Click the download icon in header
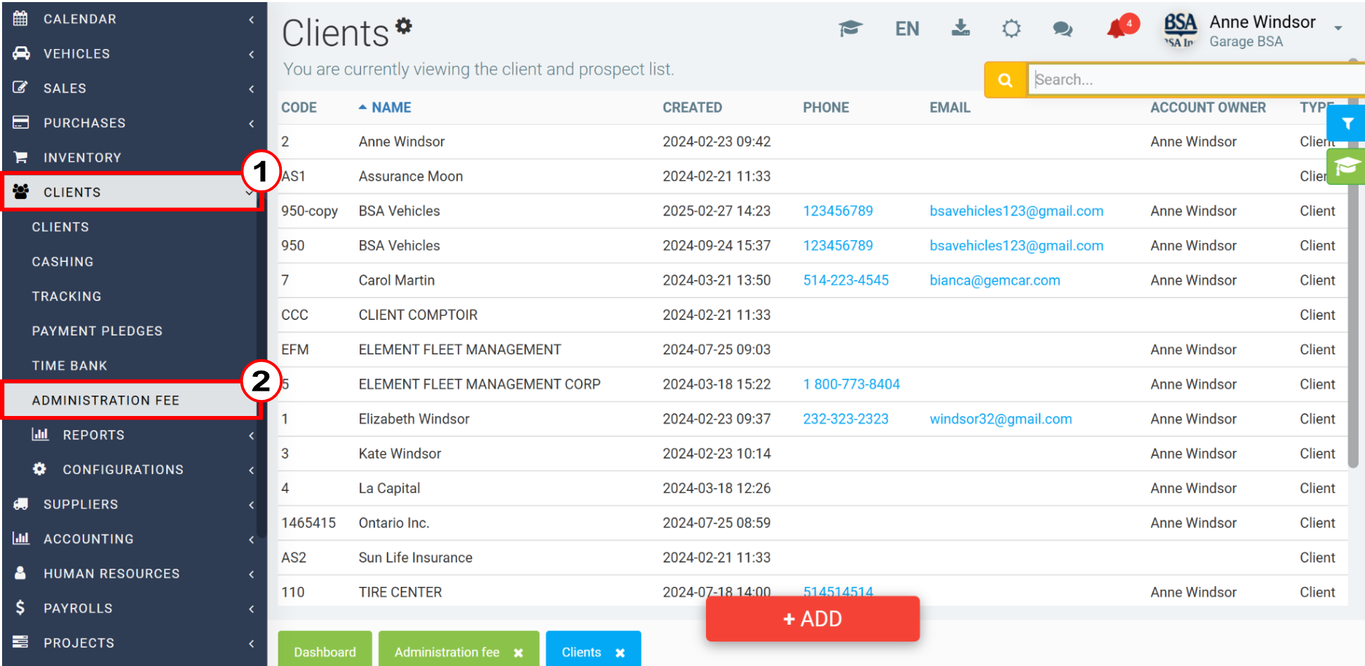 [960, 28]
